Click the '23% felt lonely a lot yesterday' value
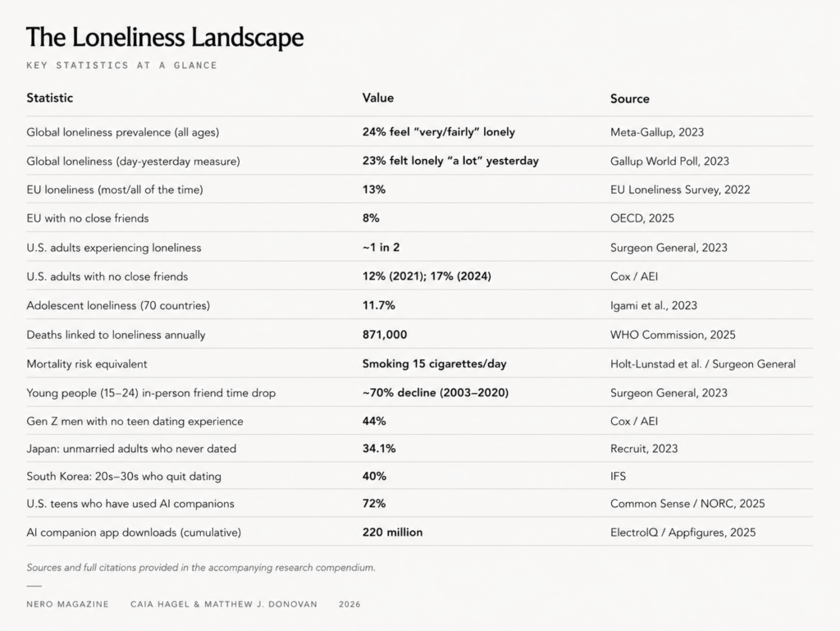840x631 pixels. [450, 161]
